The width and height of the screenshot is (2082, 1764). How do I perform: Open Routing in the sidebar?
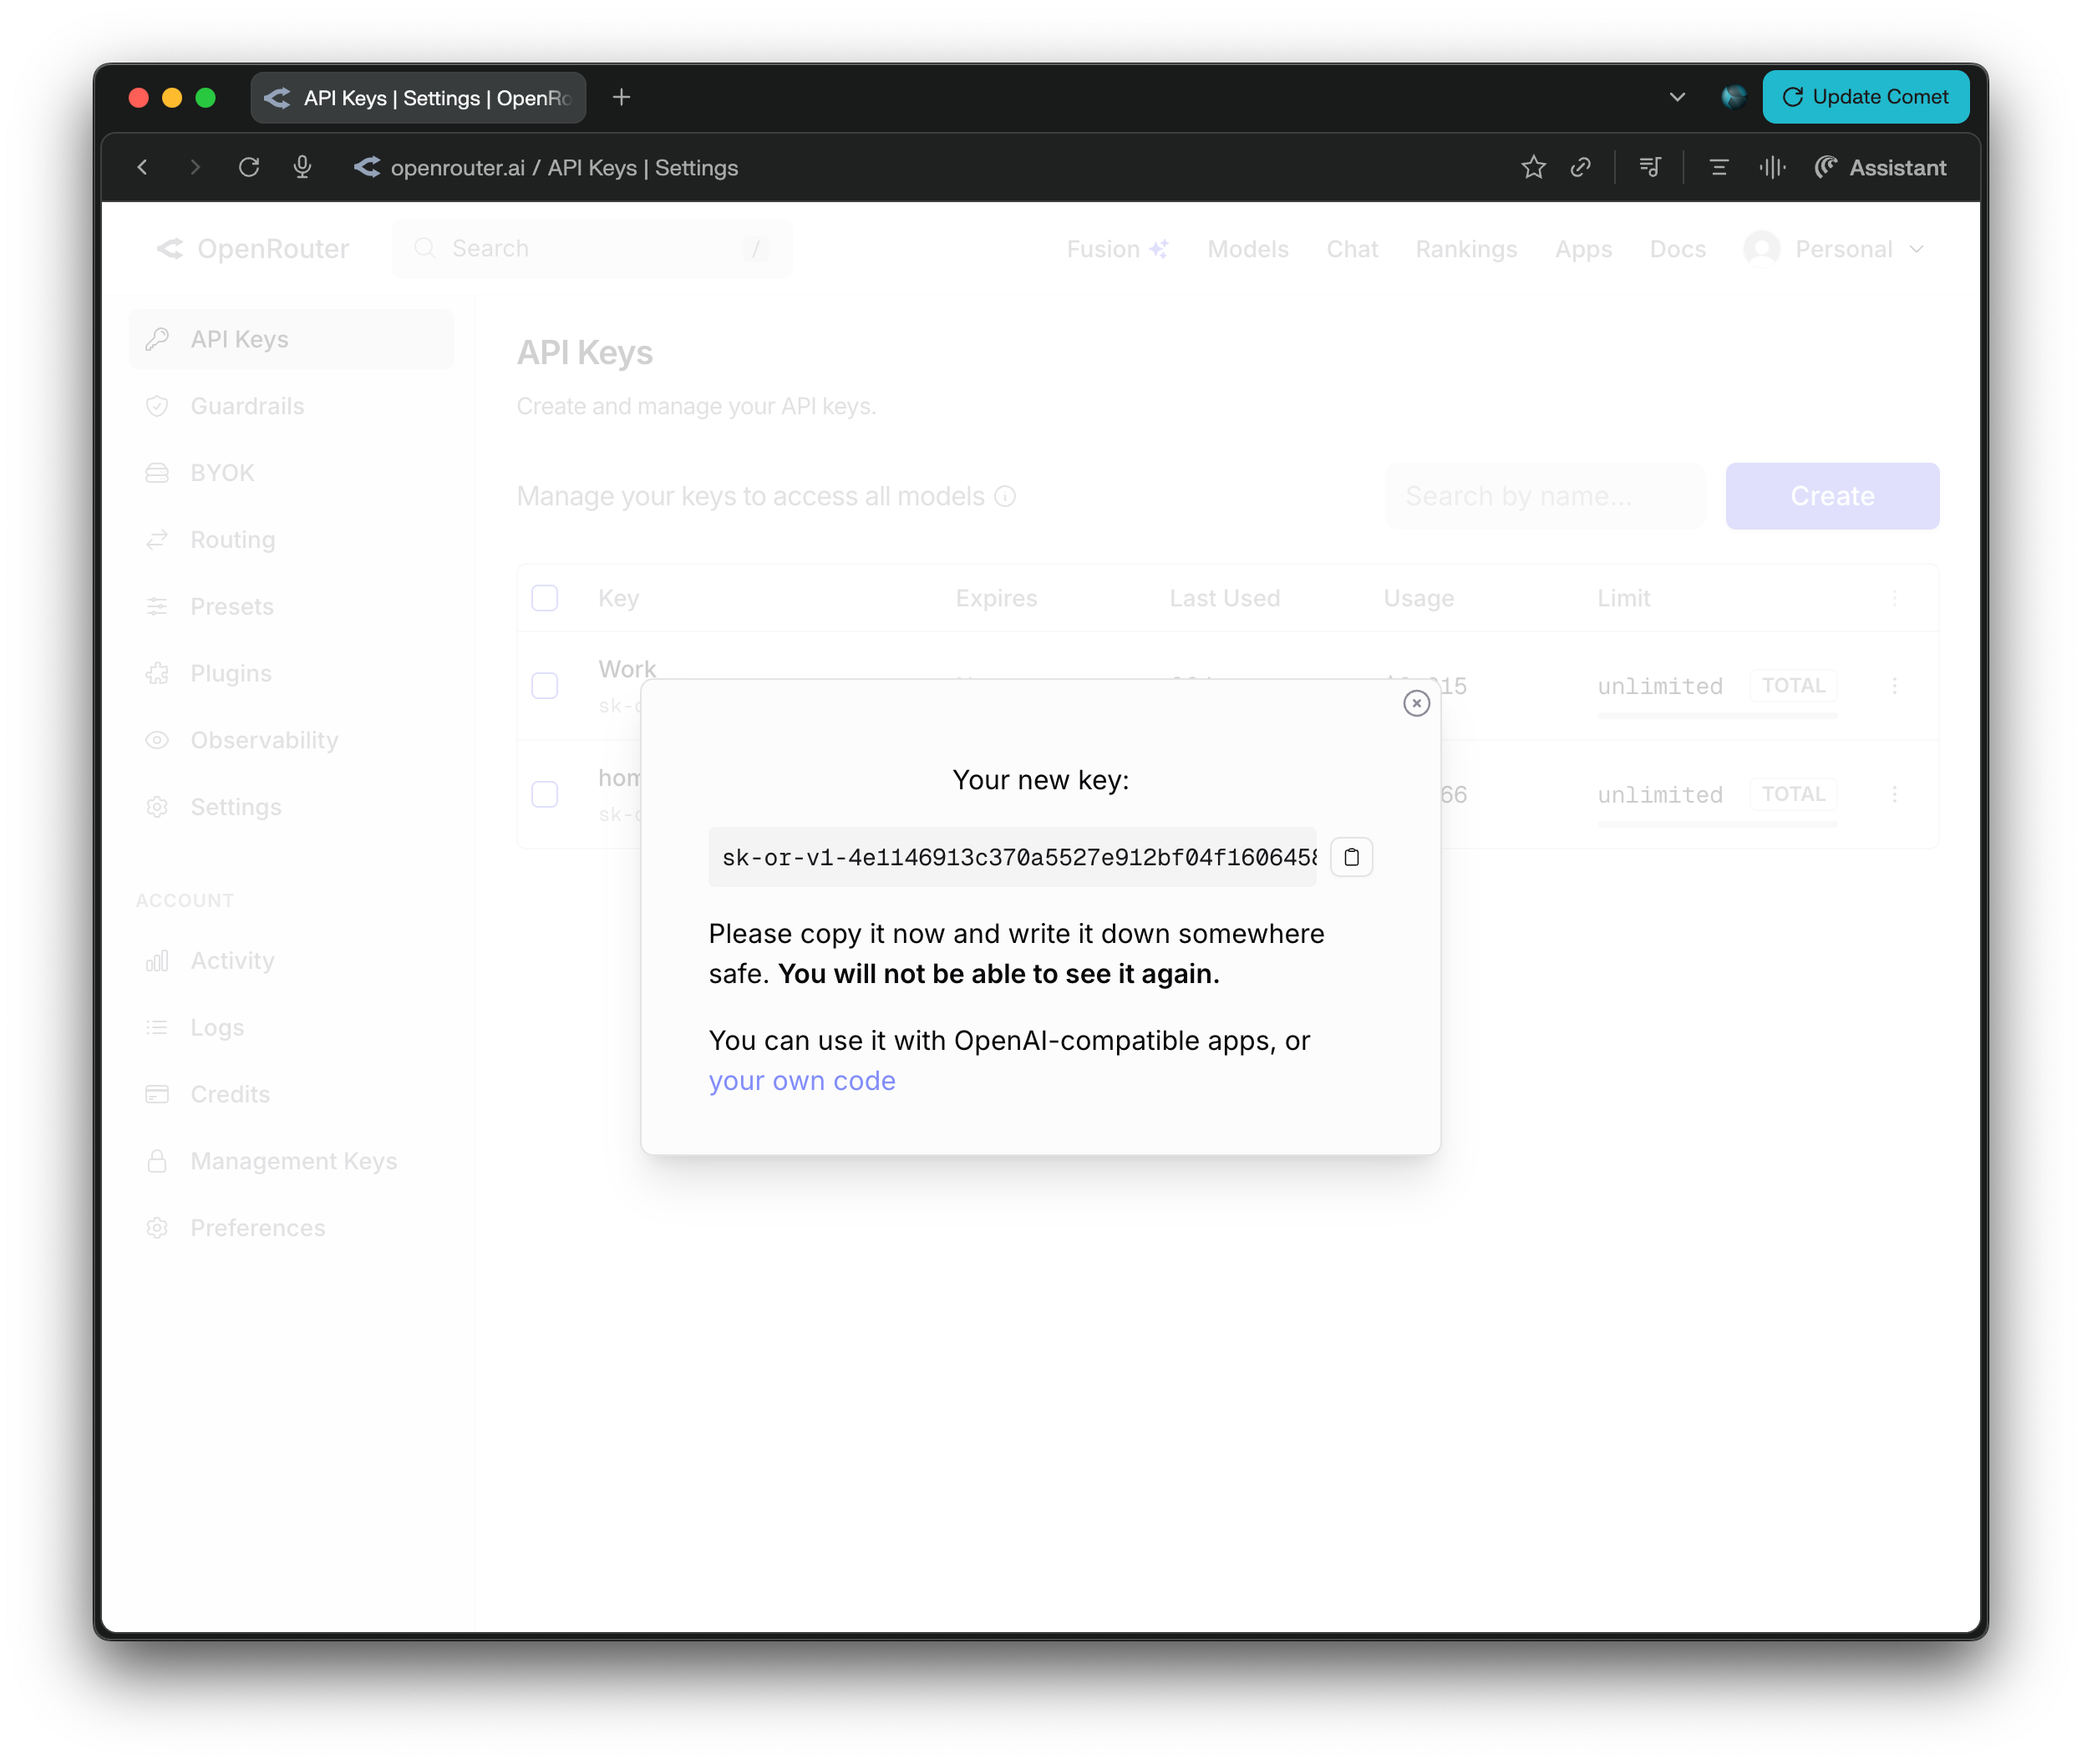pos(290,540)
